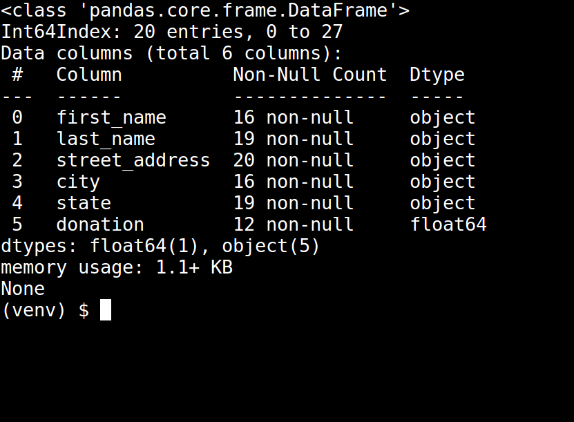Click the 'Data columns (total 6 columns)' line
Screen dimensions: 574x422
coord(172,53)
